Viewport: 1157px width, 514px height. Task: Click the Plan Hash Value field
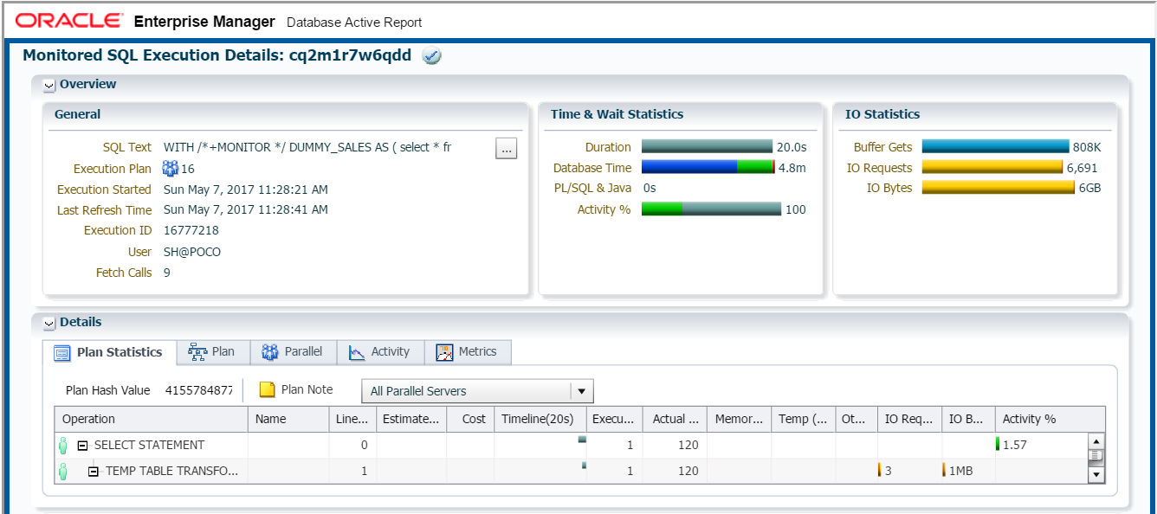tap(199, 391)
